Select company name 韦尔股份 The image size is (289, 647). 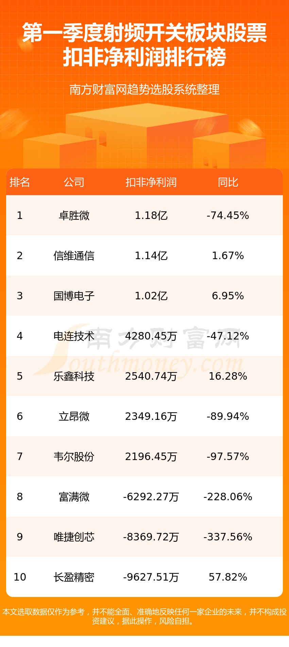pyautogui.click(x=74, y=457)
